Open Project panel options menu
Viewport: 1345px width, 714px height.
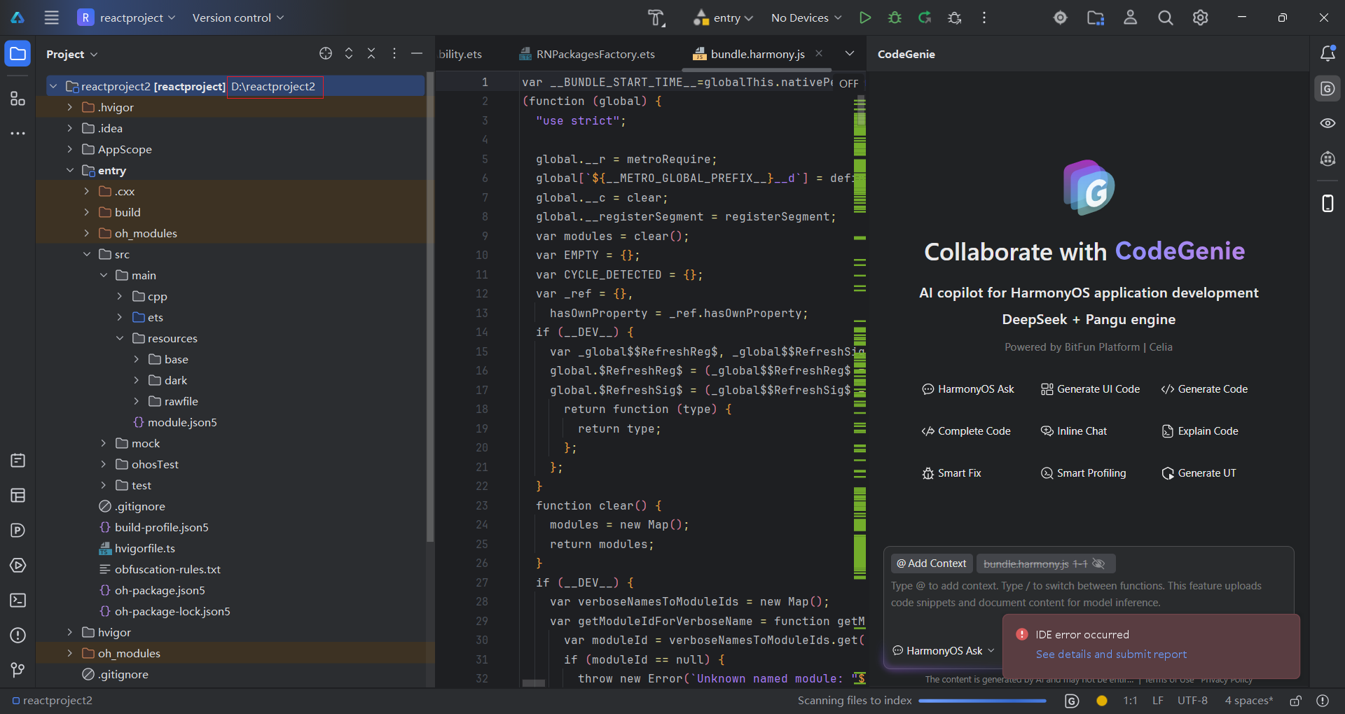click(x=394, y=53)
